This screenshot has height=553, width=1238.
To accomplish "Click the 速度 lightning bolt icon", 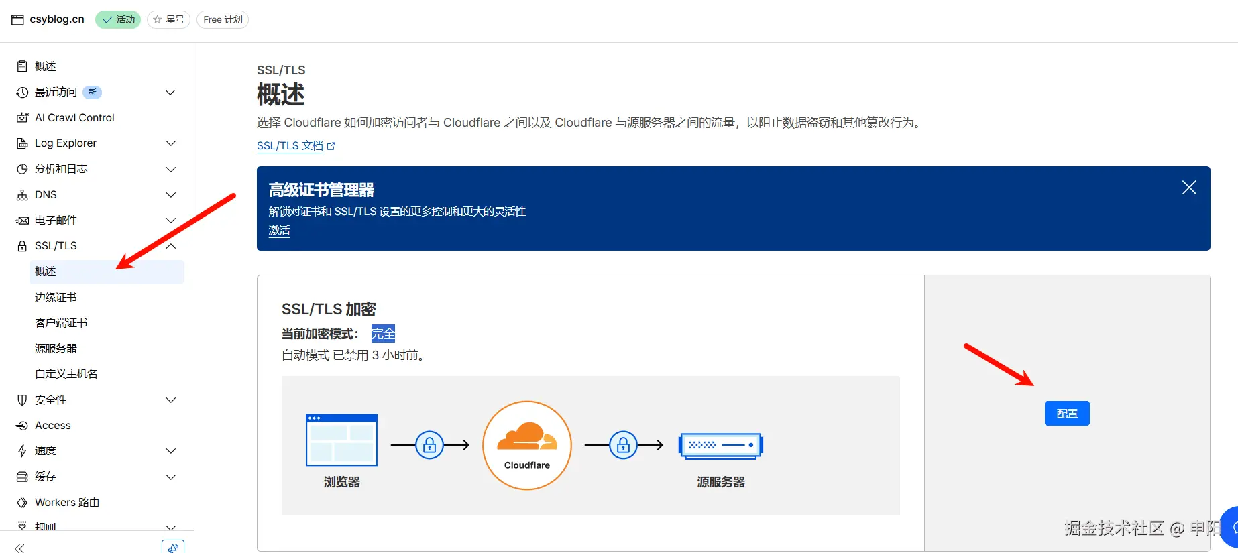I will coord(22,451).
